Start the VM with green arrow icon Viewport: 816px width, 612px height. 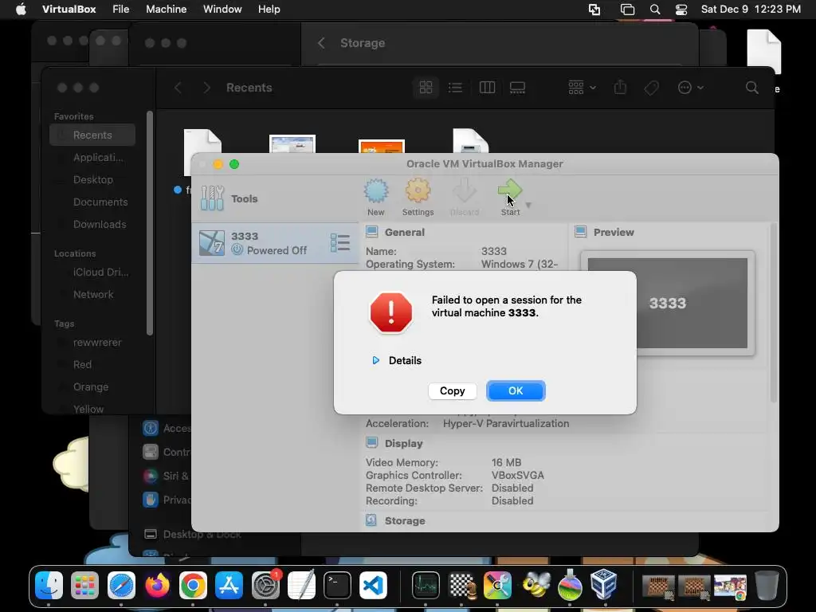[510, 190]
